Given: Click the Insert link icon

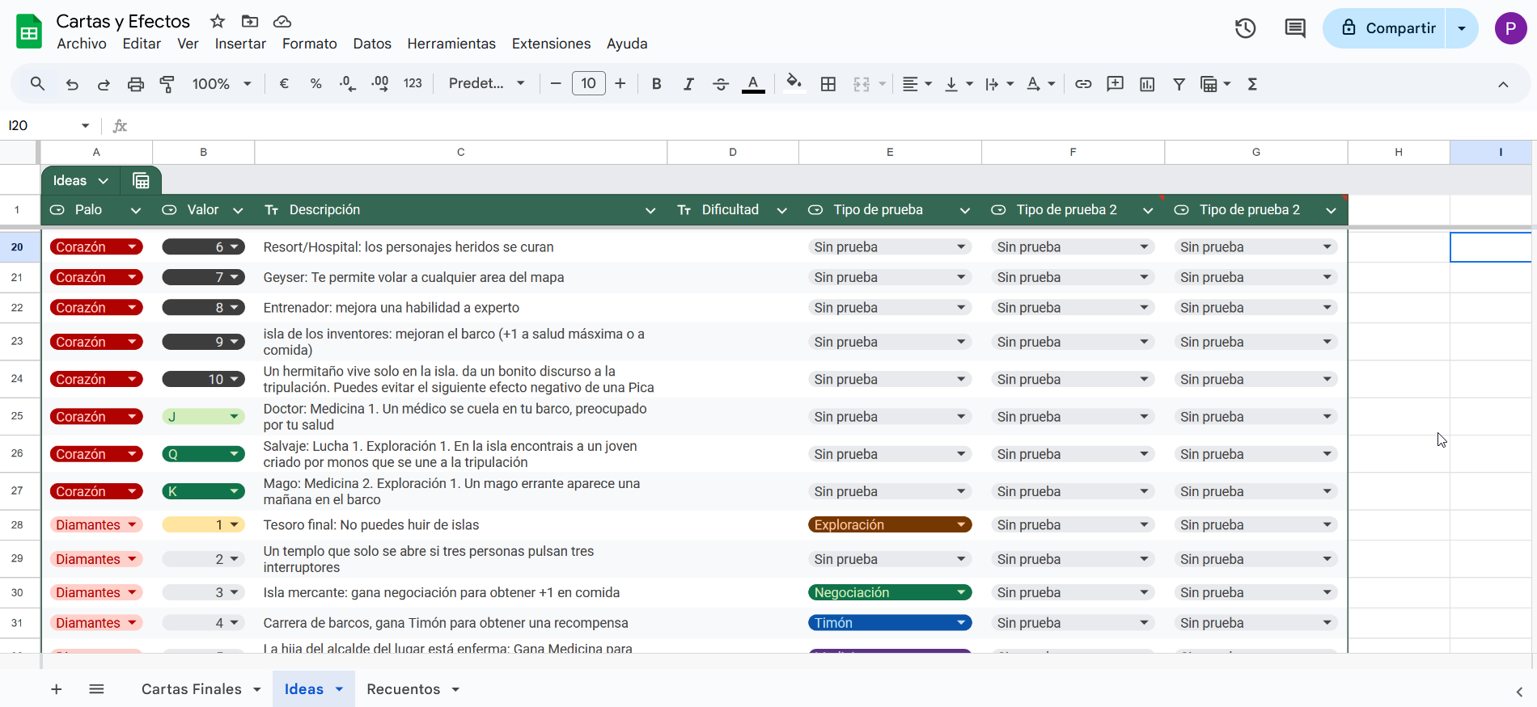Looking at the screenshot, I should pyautogui.click(x=1083, y=84).
